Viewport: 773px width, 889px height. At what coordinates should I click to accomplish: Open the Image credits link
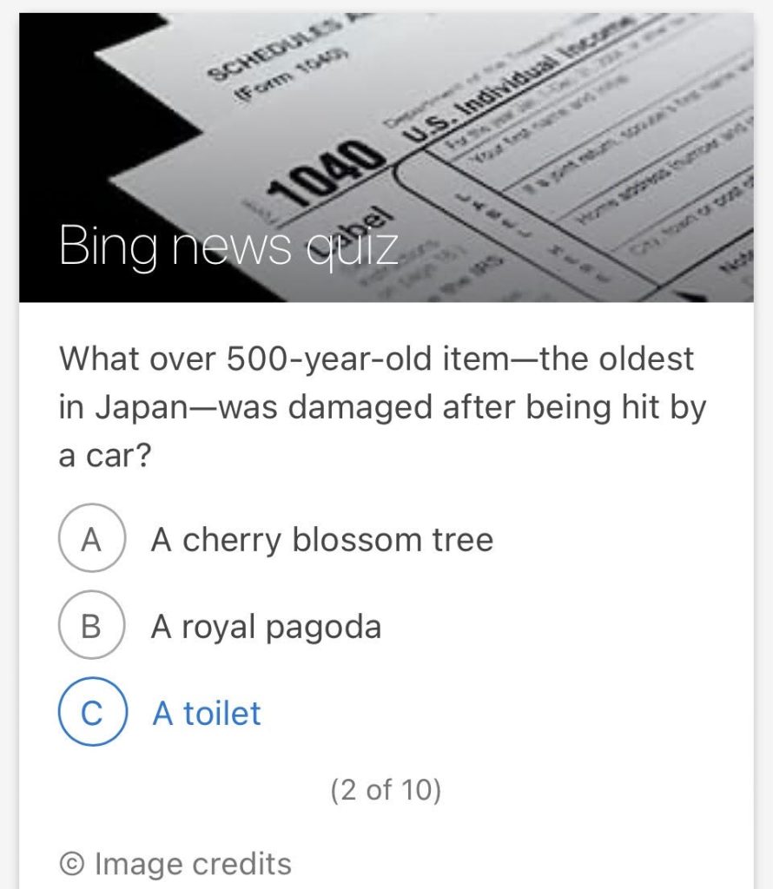click(175, 864)
